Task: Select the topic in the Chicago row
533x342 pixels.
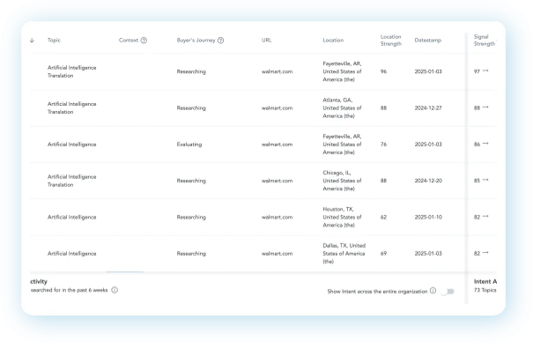Action: click(71, 181)
